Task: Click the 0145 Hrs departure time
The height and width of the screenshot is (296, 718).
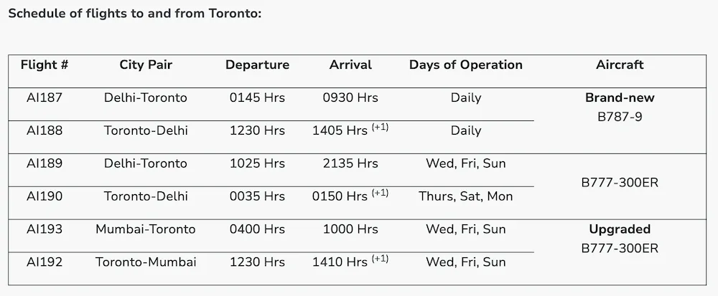Action: [257, 97]
